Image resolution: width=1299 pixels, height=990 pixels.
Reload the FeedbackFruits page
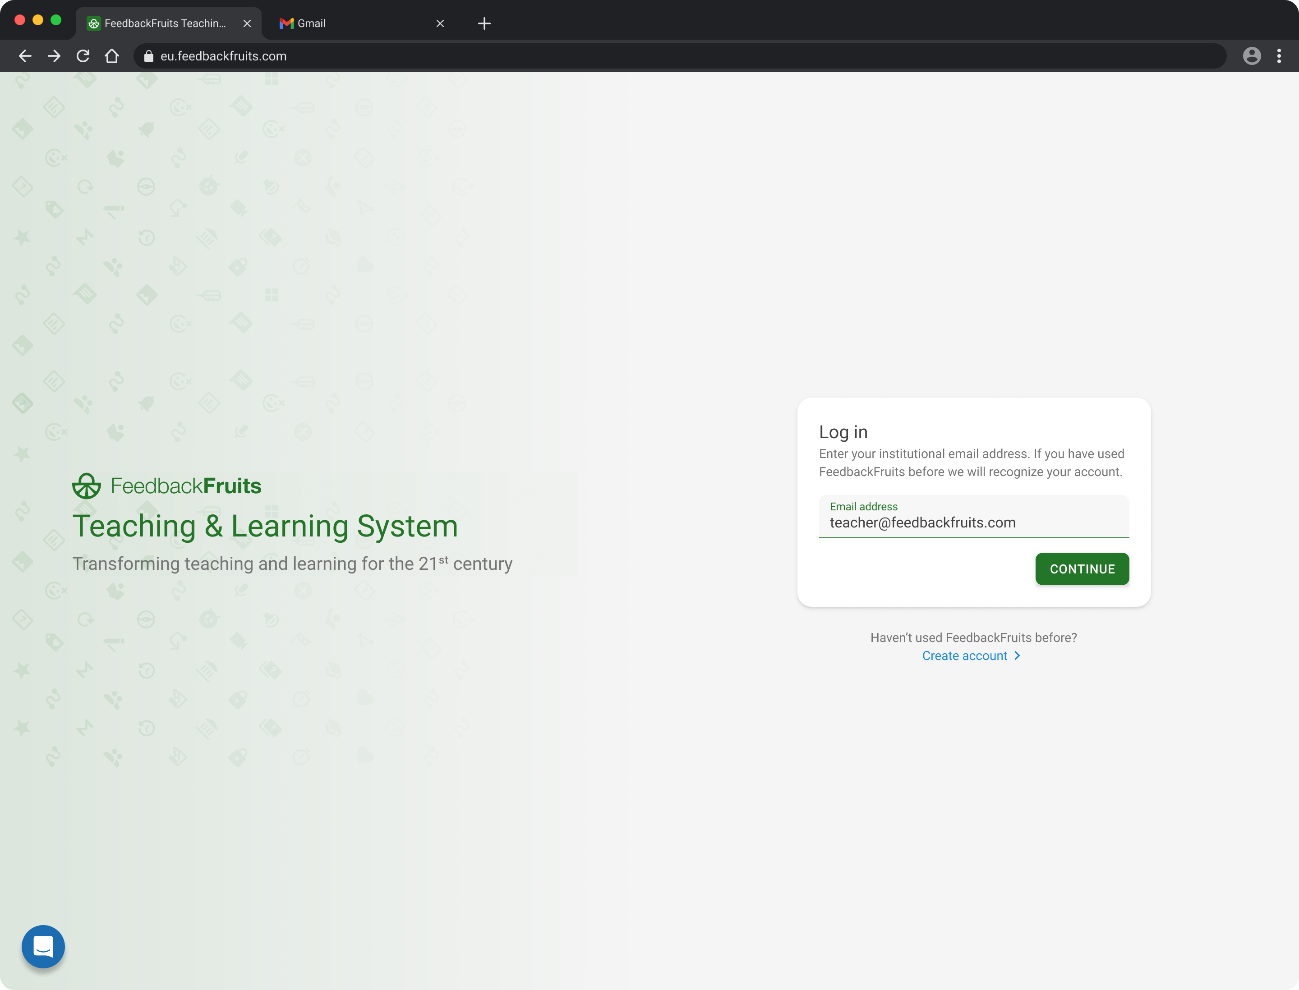(83, 56)
